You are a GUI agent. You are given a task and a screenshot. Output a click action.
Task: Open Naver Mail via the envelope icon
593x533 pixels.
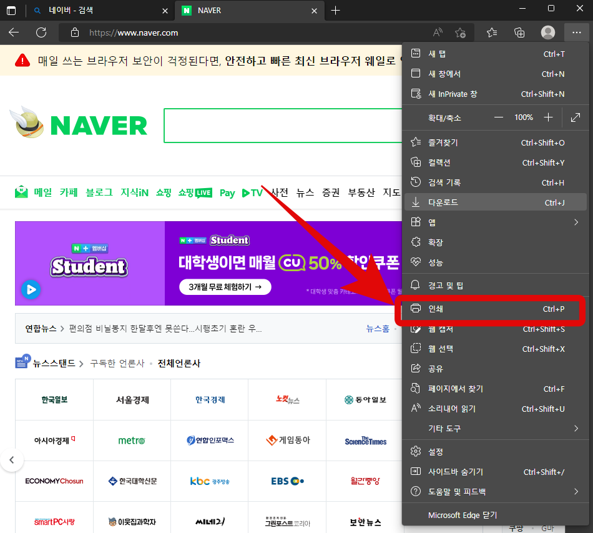pyautogui.click(x=21, y=192)
